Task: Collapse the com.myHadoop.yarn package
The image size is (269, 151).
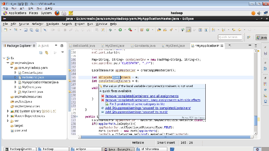Action: coord(11,68)
